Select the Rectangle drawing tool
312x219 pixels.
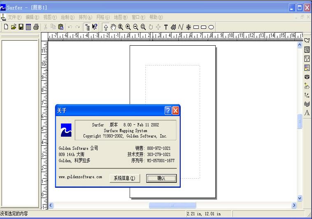[x=196, y=27]
